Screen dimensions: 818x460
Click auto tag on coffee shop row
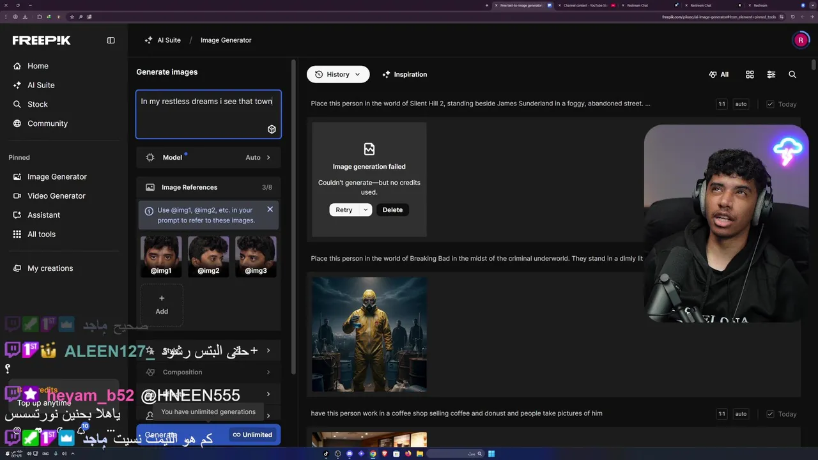tap(741, 414)
